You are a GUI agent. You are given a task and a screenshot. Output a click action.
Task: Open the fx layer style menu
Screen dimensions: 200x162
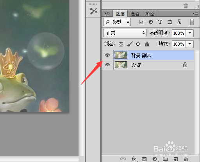(134, 159)
